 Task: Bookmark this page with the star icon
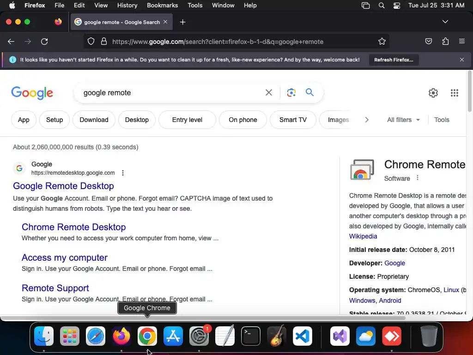[382, 42]
